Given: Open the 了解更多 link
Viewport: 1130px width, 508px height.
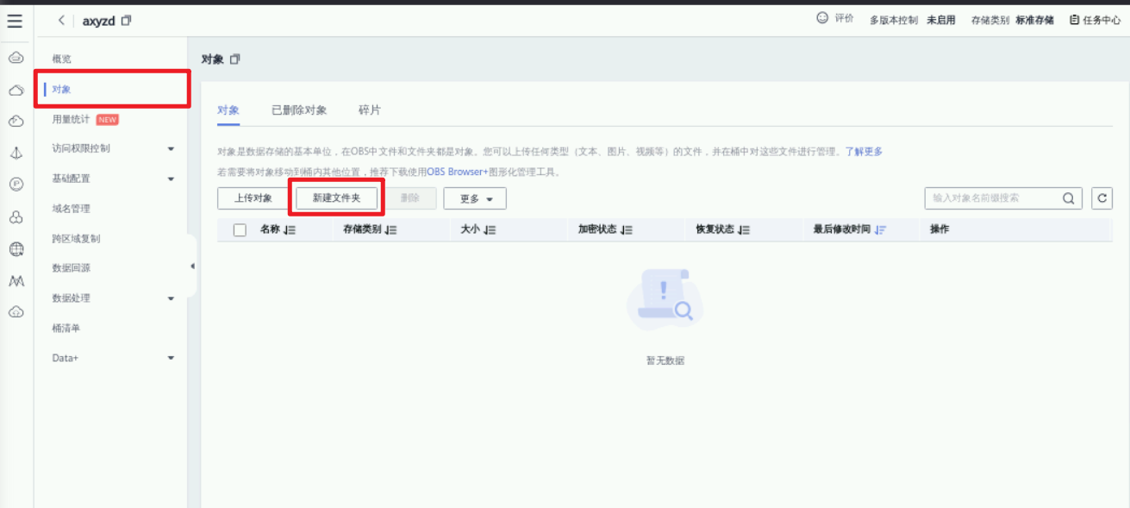Looking at the screenshot, I should pyautogui.click(x=864, y=152).
